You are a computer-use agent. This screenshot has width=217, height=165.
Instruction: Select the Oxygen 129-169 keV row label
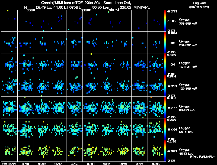pyautogui.click(x=188, y=87)
